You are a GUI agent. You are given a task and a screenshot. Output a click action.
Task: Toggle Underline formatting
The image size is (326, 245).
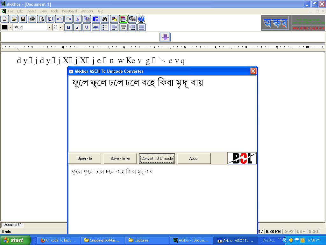tap(87, 27)
